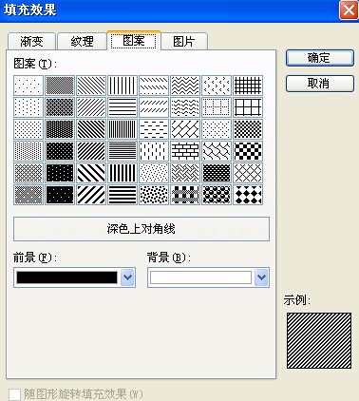Toggle the 随图形旋转填充效果 checkbox
The height and width of the screenshot is (401, 359).
pyautogui.click(x=14, y=394)
